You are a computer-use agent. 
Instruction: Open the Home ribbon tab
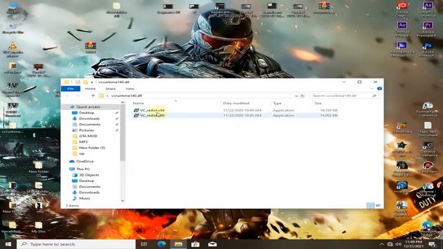pyautogui.click(x=90, y=89)
